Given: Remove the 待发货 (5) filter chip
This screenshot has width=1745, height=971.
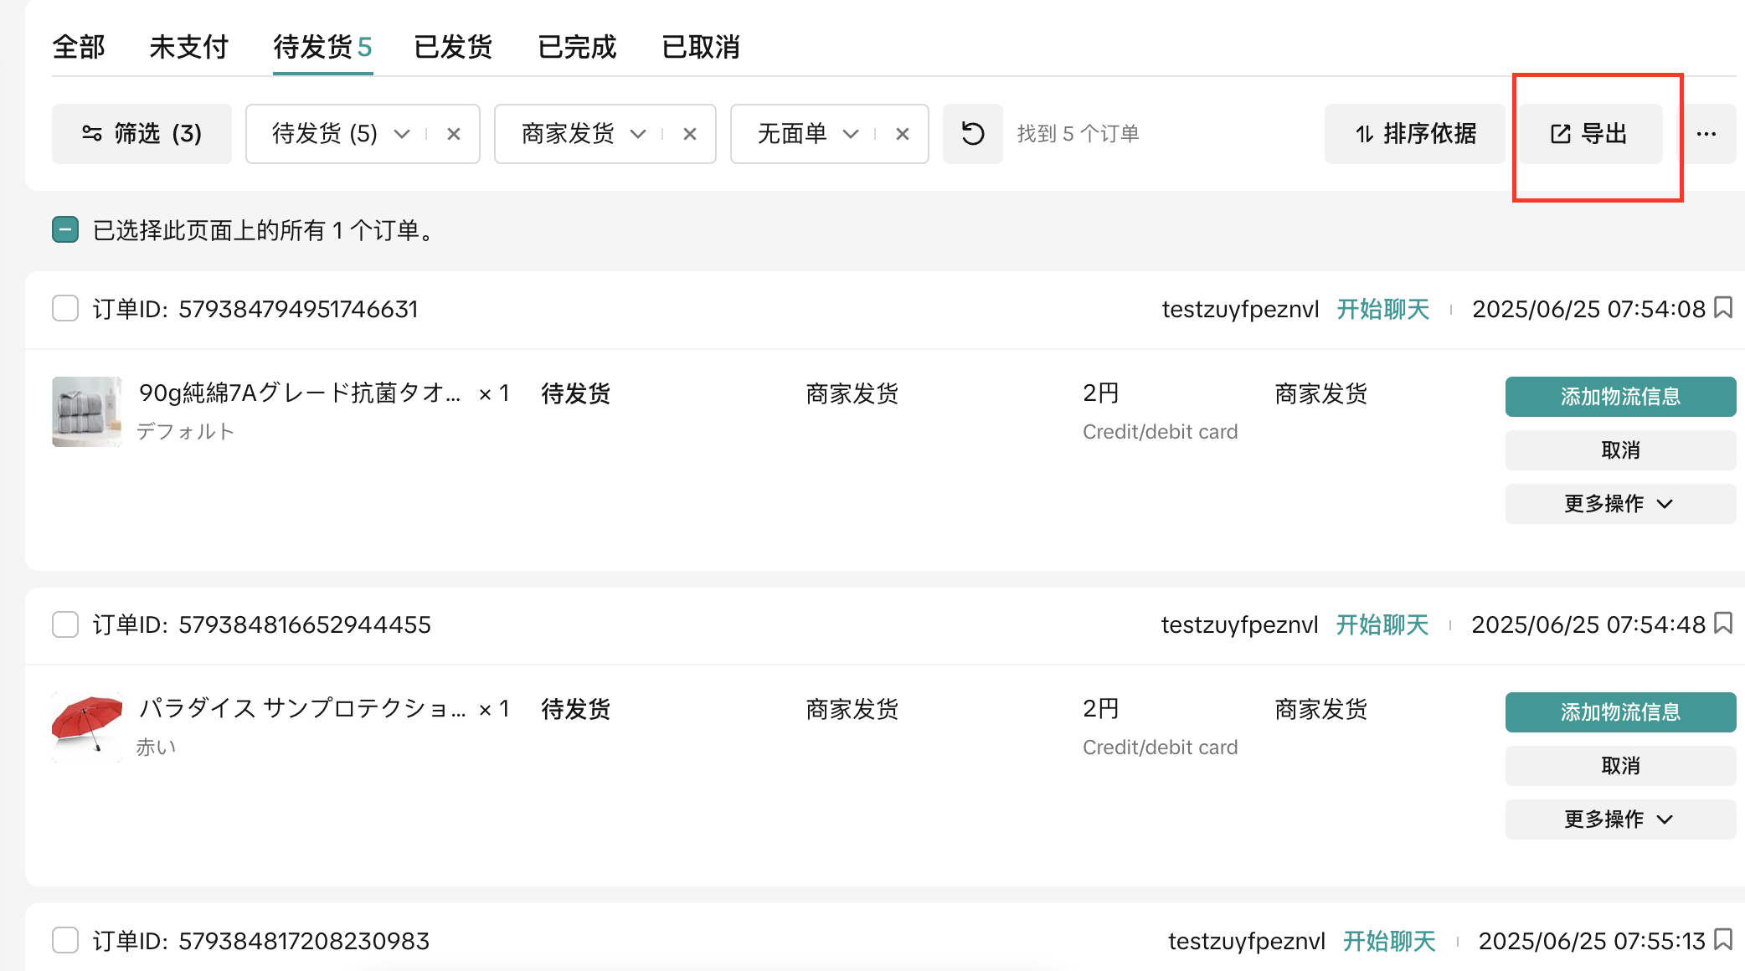Looking at the screenshot, I should coord(454,134).
